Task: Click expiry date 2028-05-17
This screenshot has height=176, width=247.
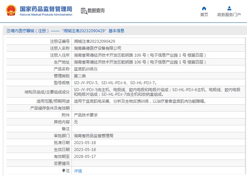Action: [85, 157]
